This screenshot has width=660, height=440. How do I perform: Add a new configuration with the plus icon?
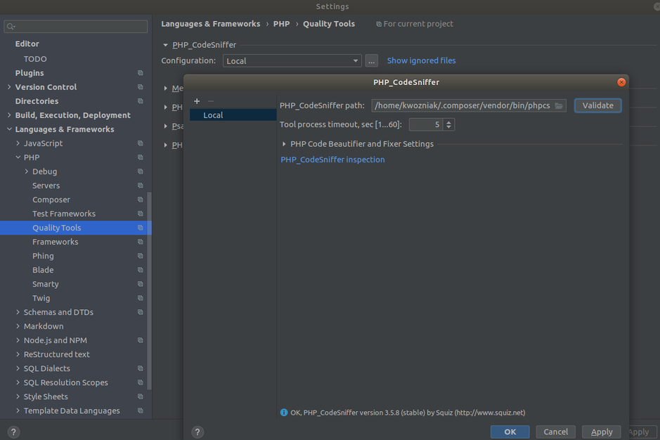[196, 101]
